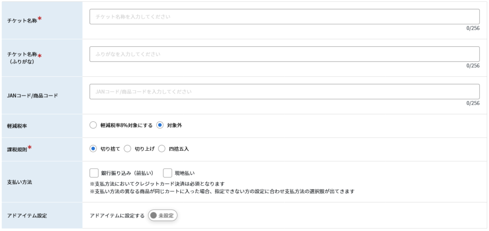Viewport: 489px width, 231px height.
Task: Focus the ふりがな input field
Action: 285,54
